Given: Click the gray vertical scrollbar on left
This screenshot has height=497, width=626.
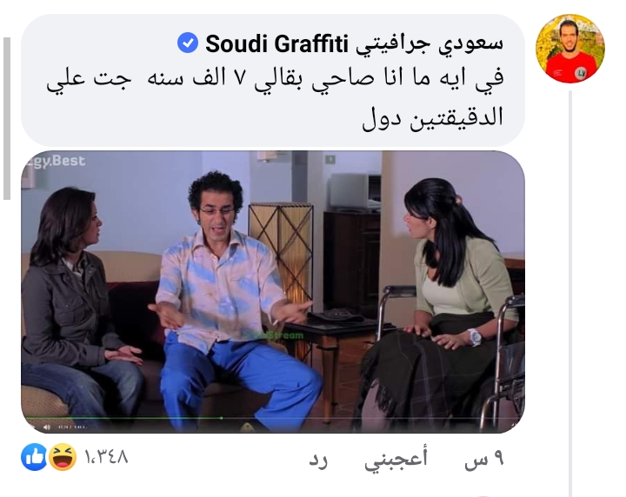Looking at the screenshot, I should tap(7, 118).
